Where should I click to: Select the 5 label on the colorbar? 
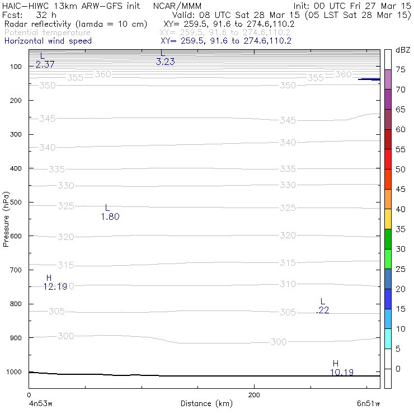click(398, 349)
